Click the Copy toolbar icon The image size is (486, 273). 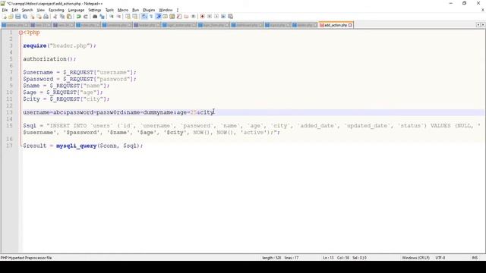[x=62, y=17]
